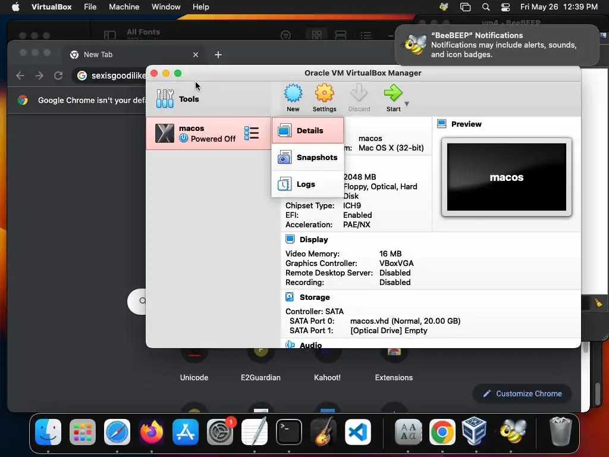
Task: Click the BeeBEEP Notifications banner
Action: coord(497,45)
